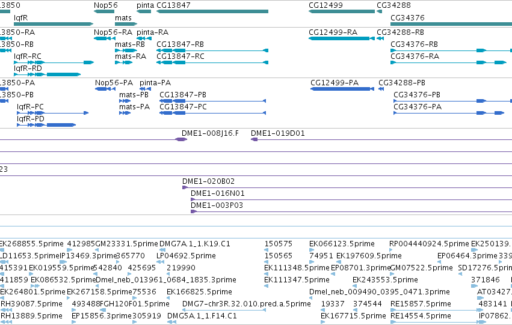
Task: Click protein lqfR-PD
Action: [46, 125]
